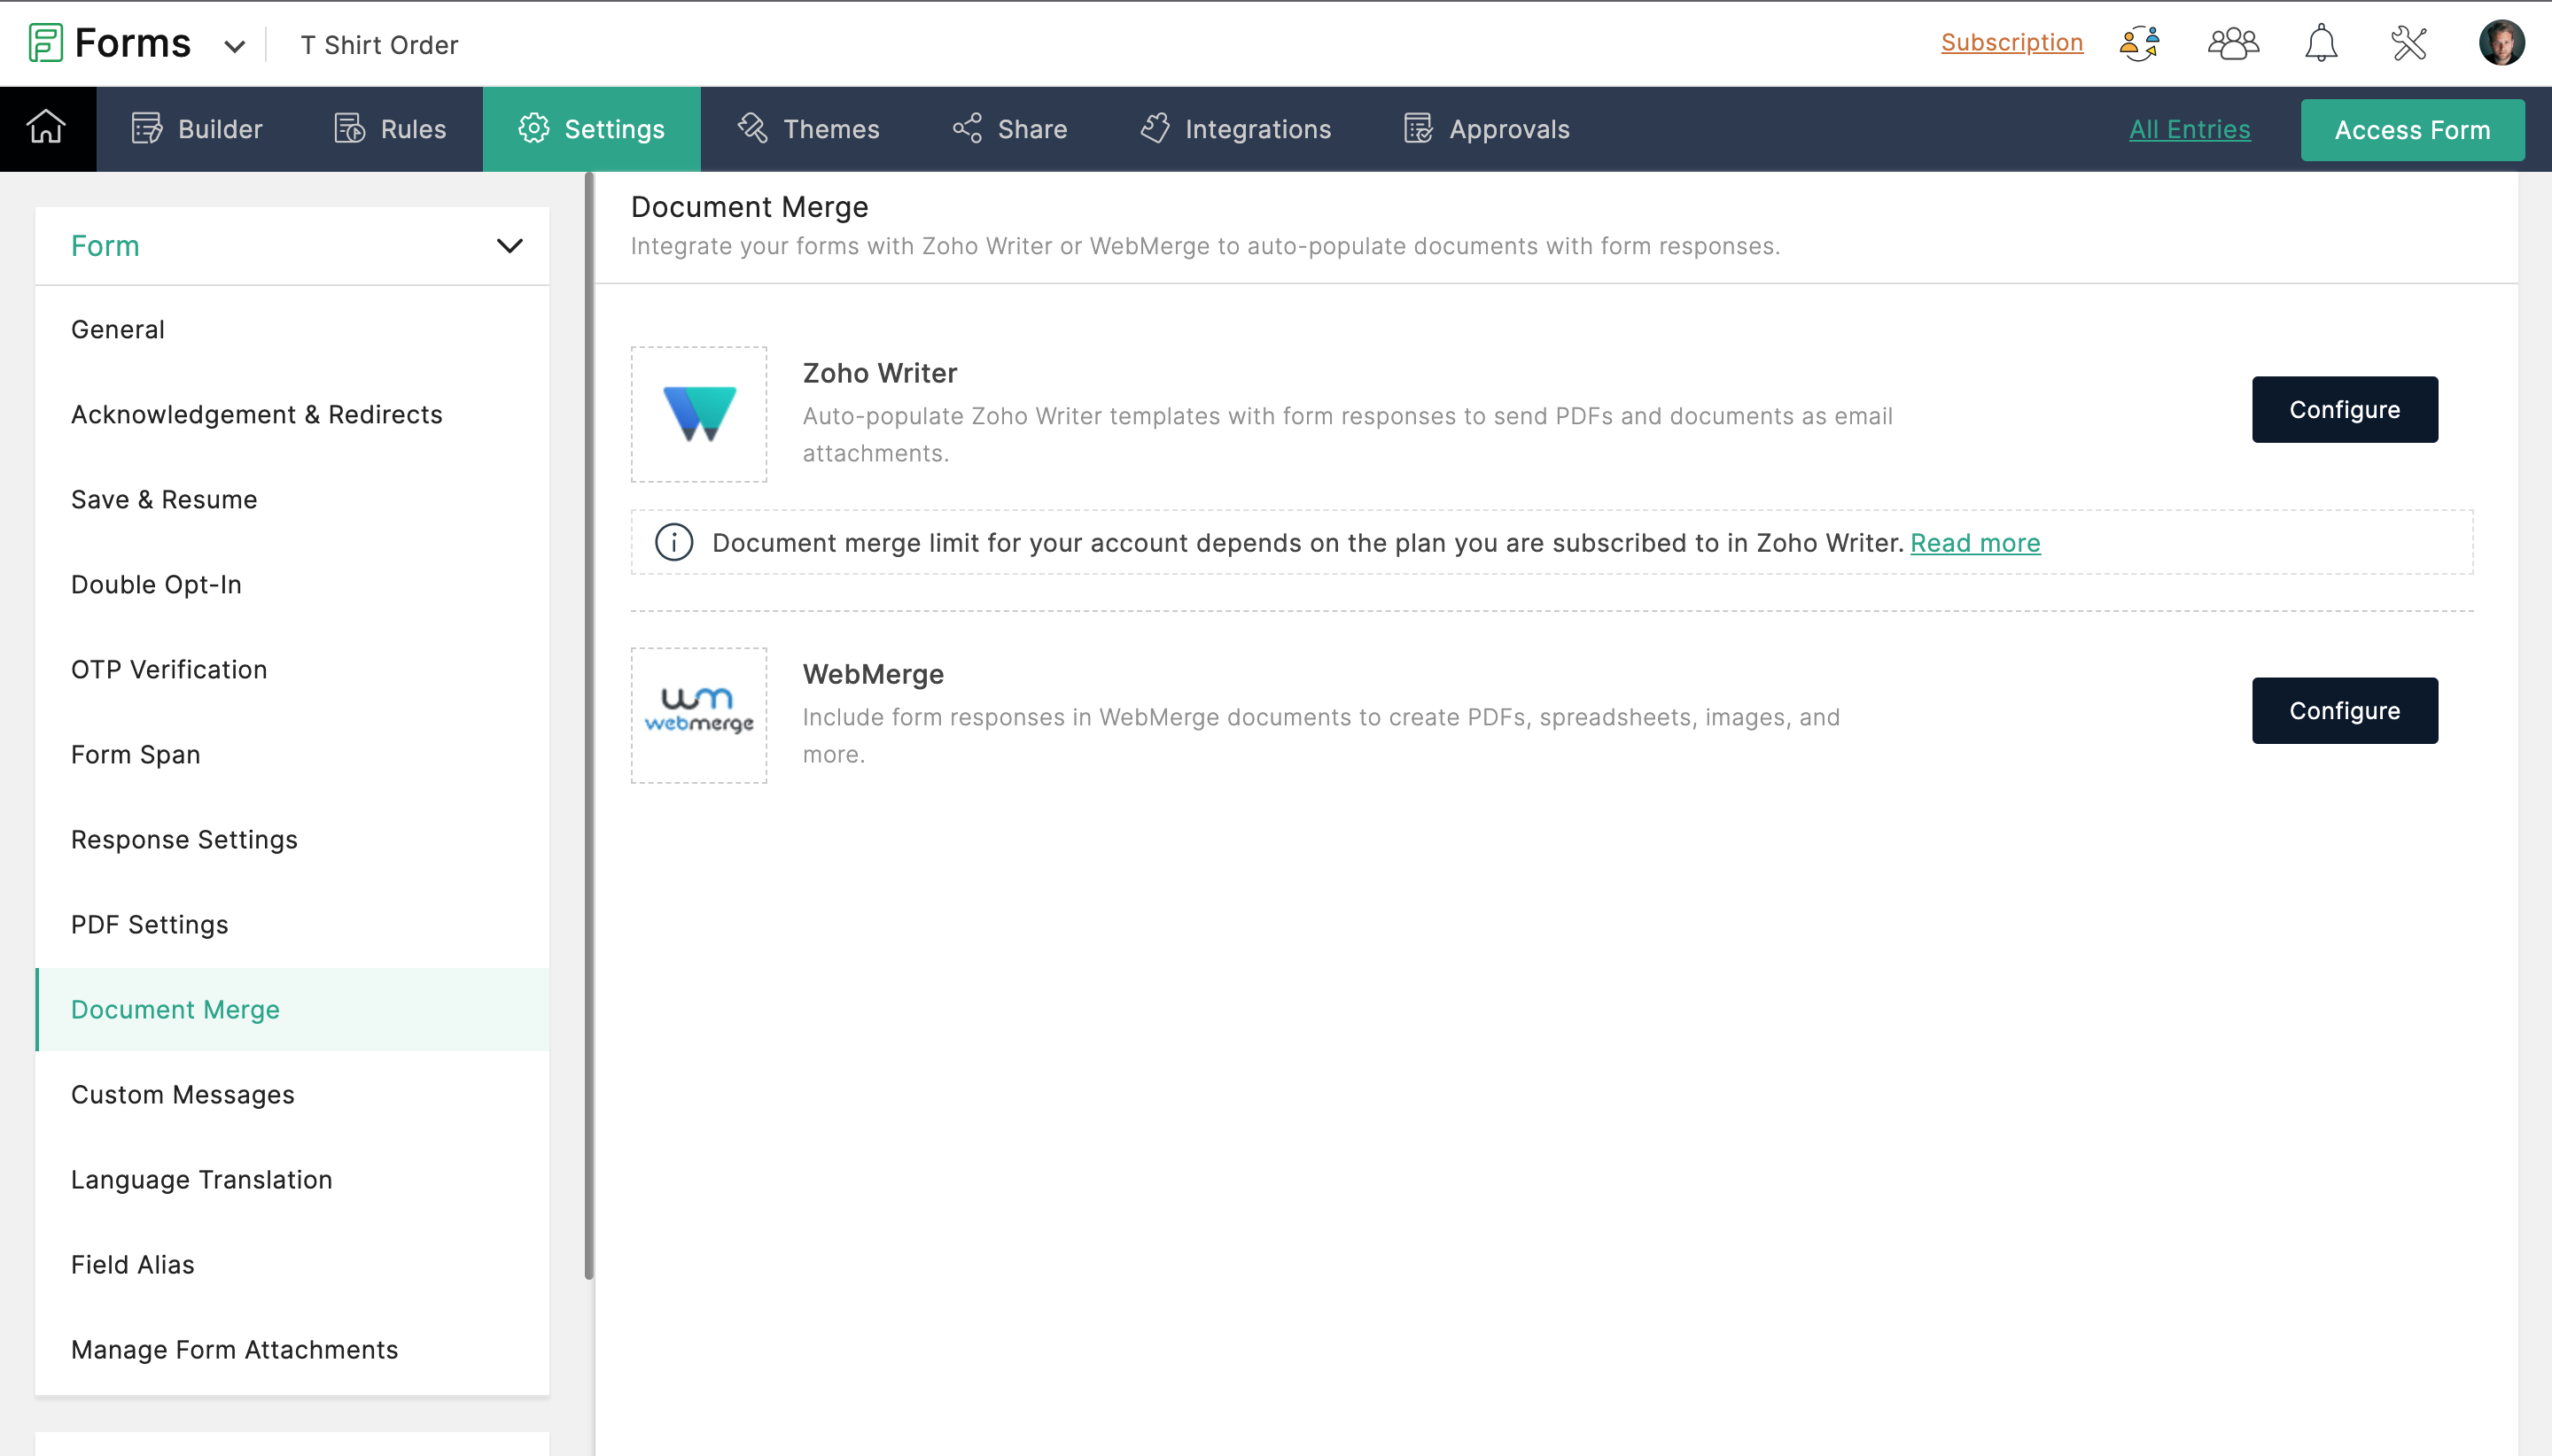Open the Share tab
The width and height of the screenshot is (2552, 1456).
tap(1009, 128)
